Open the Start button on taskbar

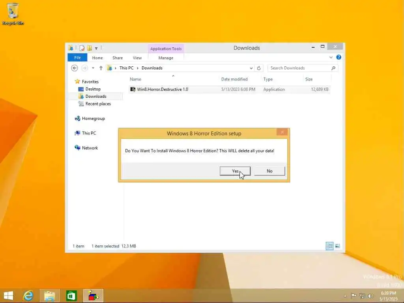[9, 296]
